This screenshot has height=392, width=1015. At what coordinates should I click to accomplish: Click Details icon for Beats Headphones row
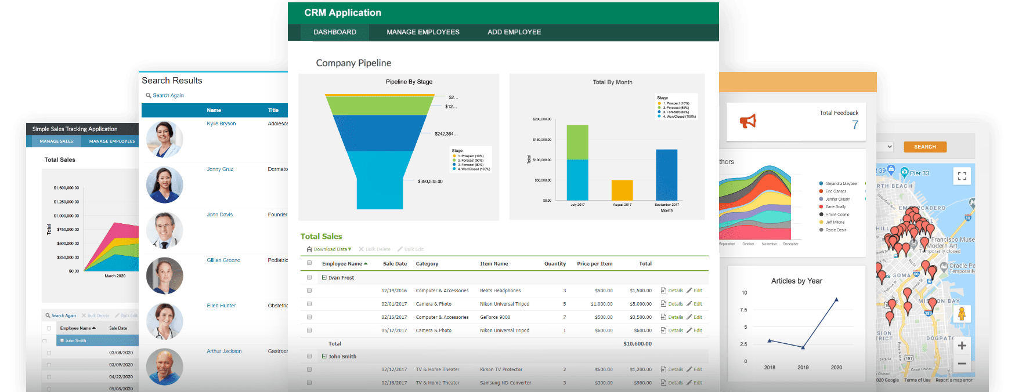click(x=663, y=291)
